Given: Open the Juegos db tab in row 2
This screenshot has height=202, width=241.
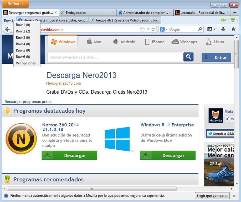Looking at the screenshot, I should tap(125, 20).
